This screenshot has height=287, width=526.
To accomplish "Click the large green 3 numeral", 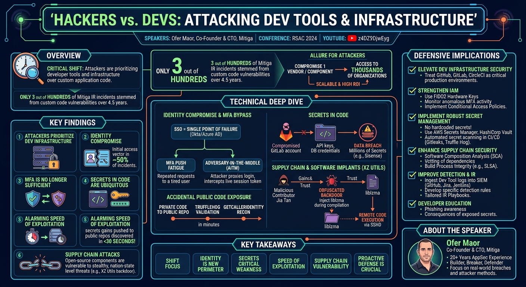I will [177, 66].
